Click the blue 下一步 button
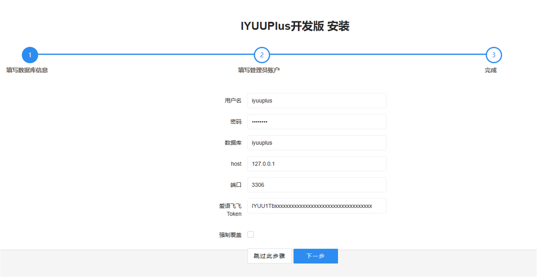The height and width of the screenshot is (277, 537). pyautogui.click(x=315, y=256)
